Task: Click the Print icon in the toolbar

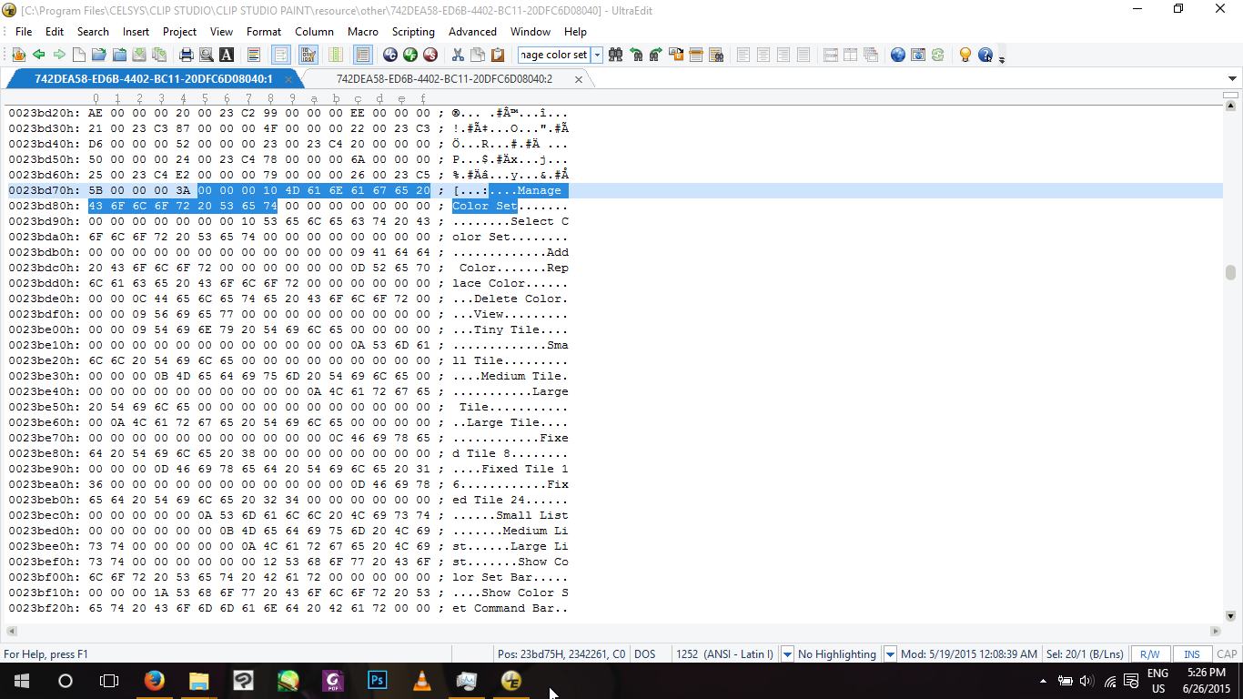Action: 187,55
